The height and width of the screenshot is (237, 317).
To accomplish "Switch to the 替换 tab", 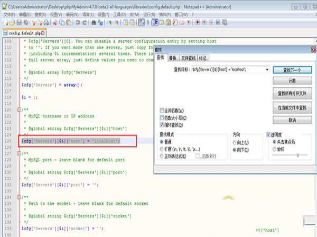I will pyautogui.click(x=171, y=57).
